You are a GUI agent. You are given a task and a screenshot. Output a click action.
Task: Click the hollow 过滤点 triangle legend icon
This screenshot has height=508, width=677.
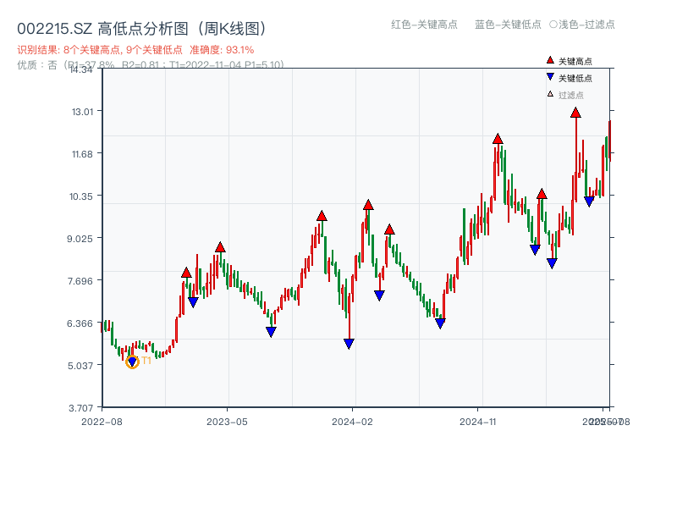549,95
